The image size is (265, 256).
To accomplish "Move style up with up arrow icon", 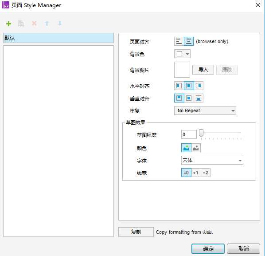I will 47,24.
